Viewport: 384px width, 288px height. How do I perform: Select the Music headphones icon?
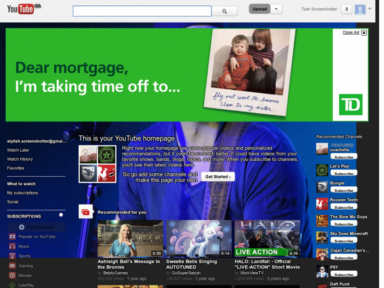pos(12,246)
